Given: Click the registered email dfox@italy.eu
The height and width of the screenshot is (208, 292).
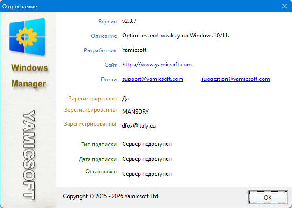Looking at the screenshot, I should pos(139,126).
